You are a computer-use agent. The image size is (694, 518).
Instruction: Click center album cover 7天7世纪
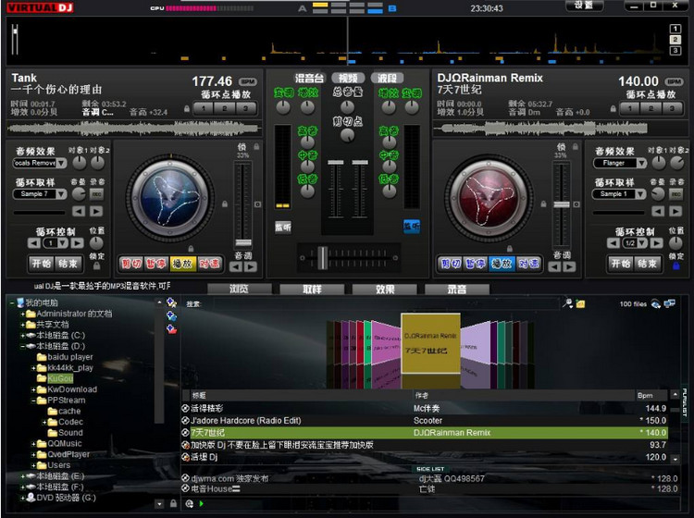430,343
